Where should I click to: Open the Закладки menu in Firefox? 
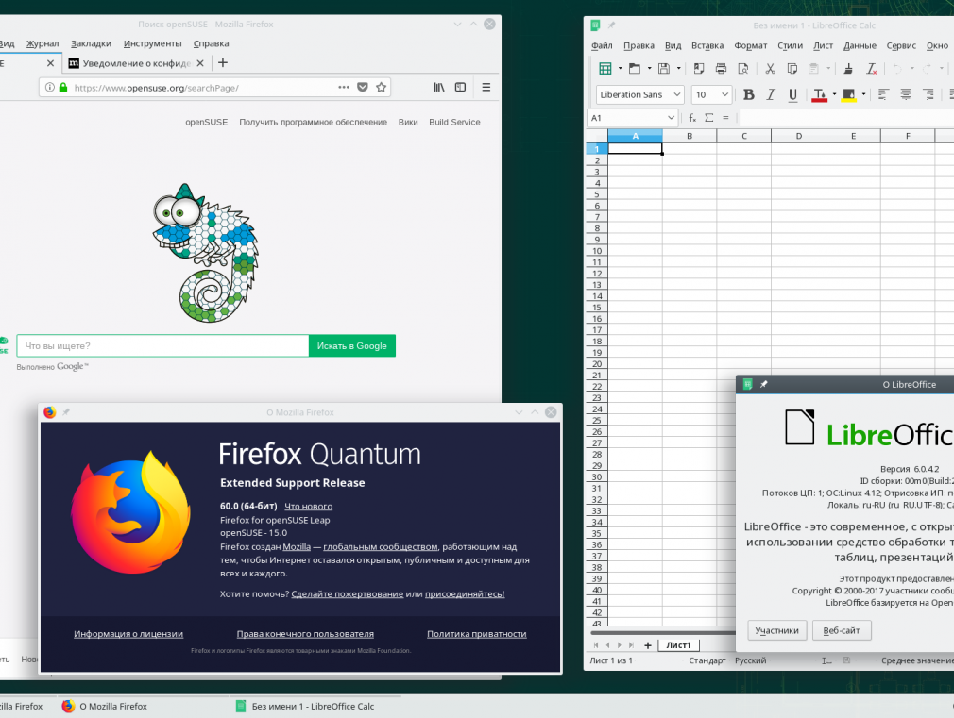pos(91,43)
